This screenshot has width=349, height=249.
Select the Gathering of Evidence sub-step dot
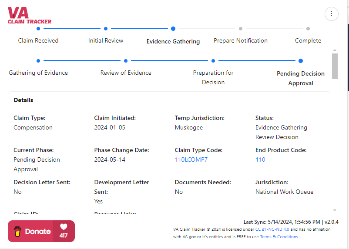pos(38,61)
